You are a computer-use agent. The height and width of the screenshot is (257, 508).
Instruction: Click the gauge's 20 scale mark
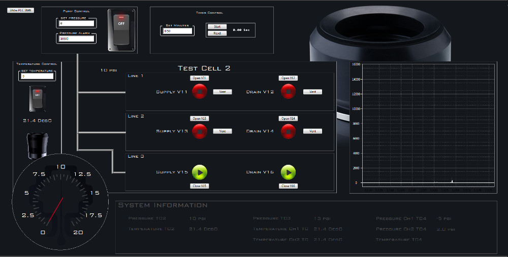coord(78,233)
